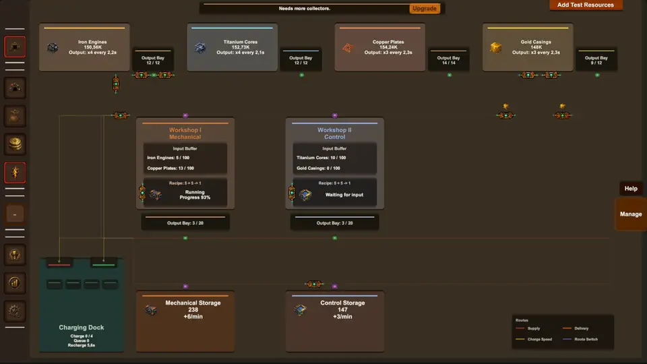Click green node below Titanium Cores Output Bay
647x364 pixels.
(x=302, y=75)
